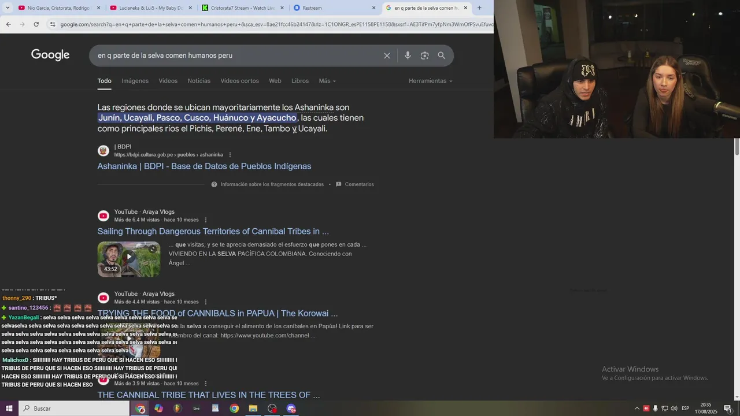Image resolution: width=740 pixels, height=416 pixels.
Task: Switch to the Noticias tab
Action: pyautogui.click(x=199, y=81)
